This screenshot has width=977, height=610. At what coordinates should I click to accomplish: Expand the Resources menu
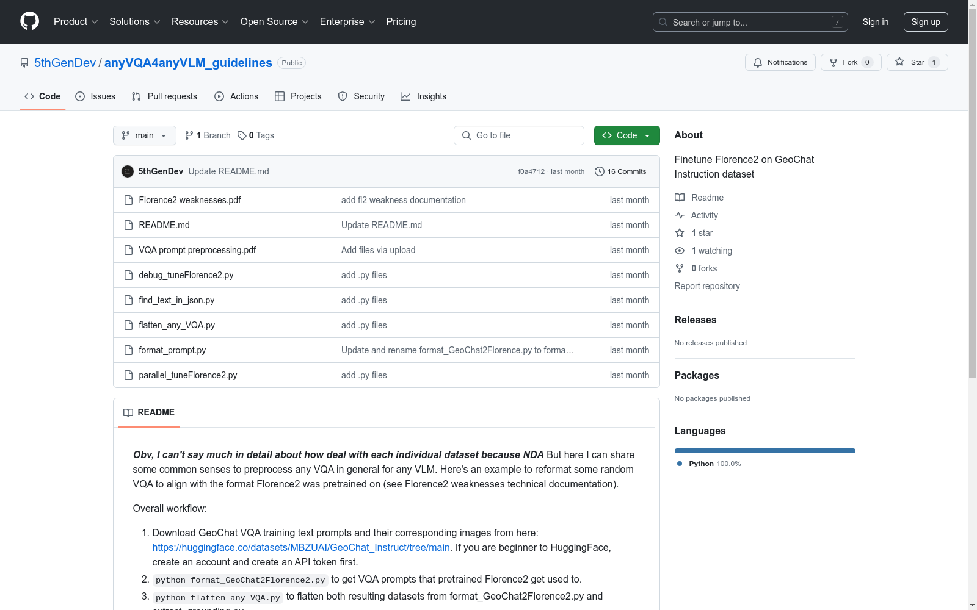click(200, 22)
